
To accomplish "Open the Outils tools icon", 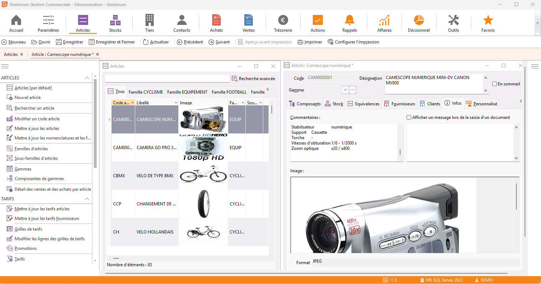I will coord(453,23).
